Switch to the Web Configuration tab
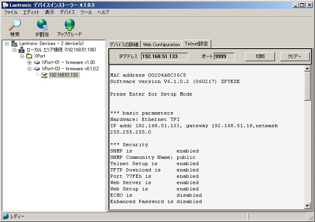 click(161, 44)
